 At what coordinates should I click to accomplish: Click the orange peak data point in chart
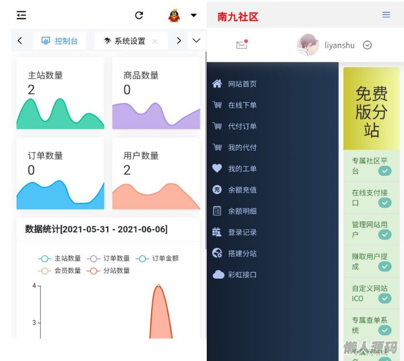[159, 286]
